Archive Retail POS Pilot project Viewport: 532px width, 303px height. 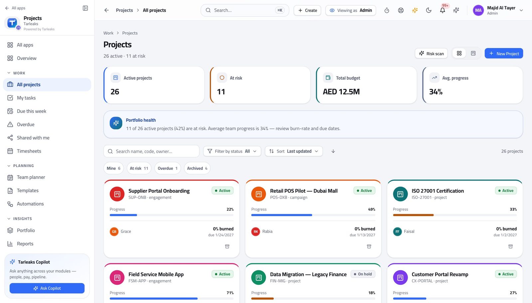[x=369, y=246]
